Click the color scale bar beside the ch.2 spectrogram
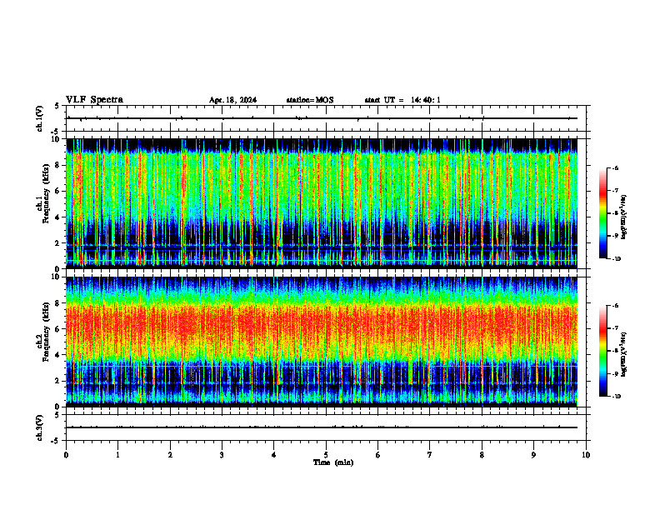Image resolution: width=660 pixels, height=510 pixels. coord(602,351)
